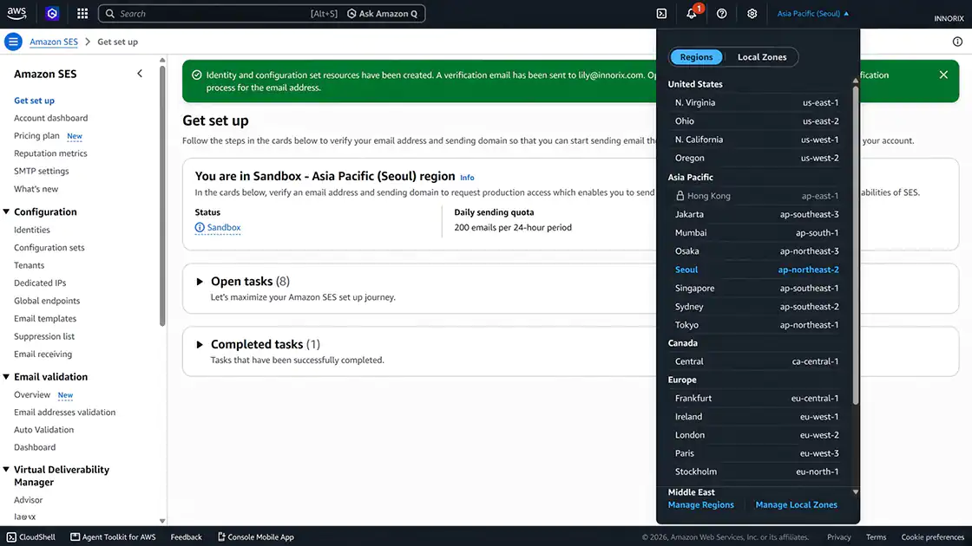
Task: Click the Sandbox status info icon
Action: (200, 227)
